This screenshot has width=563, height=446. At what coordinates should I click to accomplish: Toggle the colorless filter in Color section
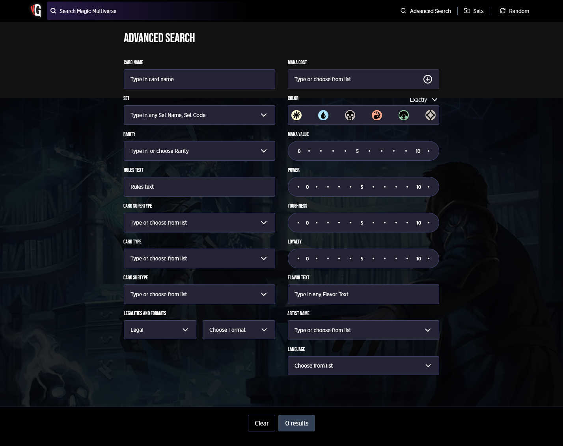pyautogui.click(x=430, y=115)
